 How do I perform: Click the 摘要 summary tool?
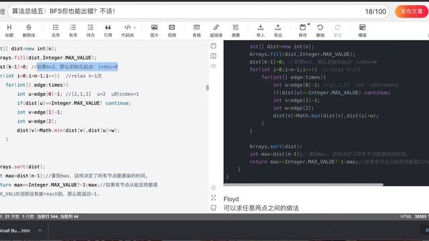click(x=235, y=30)
